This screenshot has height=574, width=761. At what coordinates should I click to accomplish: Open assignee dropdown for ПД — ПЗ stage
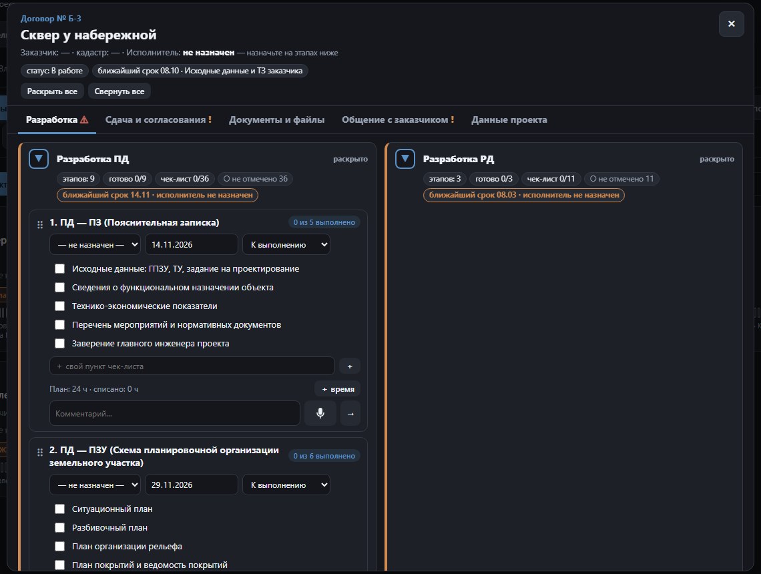coord(95,244)
